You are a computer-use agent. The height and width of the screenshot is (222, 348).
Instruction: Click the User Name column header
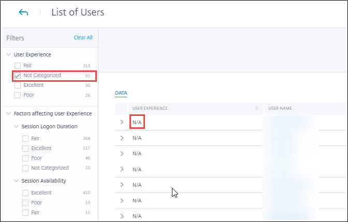280,108
